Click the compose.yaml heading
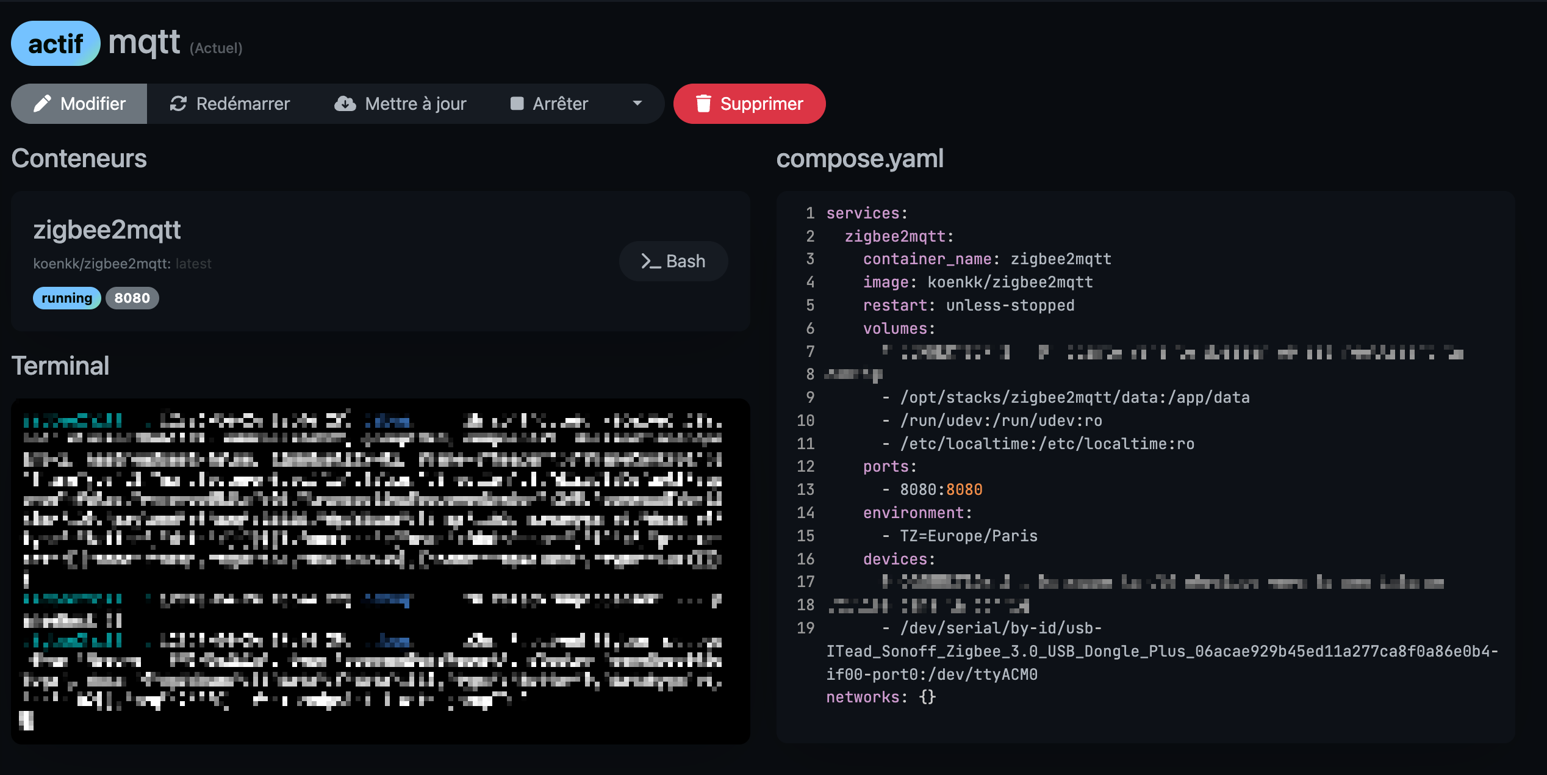Viewport: 1547px width, 775px height. click(860, 159)
